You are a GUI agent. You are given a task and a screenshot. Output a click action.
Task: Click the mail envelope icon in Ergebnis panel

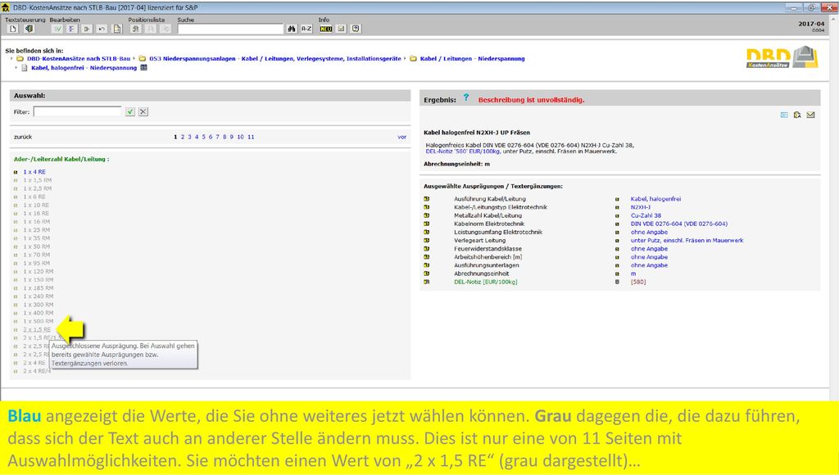point(810,115)
